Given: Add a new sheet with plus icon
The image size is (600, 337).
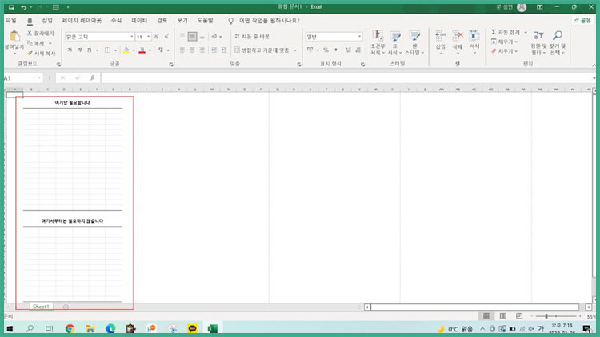Looking at the screenshot, I should click(66, 307).
